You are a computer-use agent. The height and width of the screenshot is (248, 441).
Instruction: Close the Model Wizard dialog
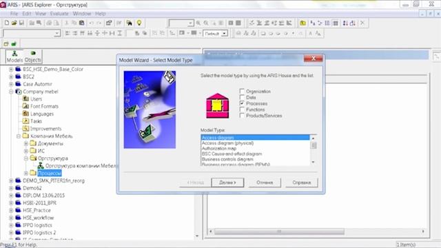click(x=314, y=59)
